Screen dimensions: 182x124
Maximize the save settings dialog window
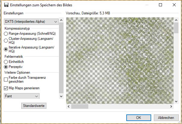point(160,5)
